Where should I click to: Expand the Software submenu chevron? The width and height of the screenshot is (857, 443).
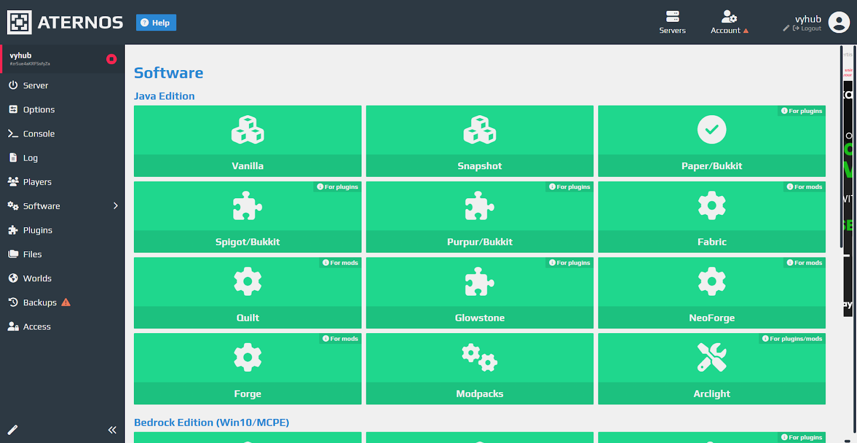tap(116, 206)
